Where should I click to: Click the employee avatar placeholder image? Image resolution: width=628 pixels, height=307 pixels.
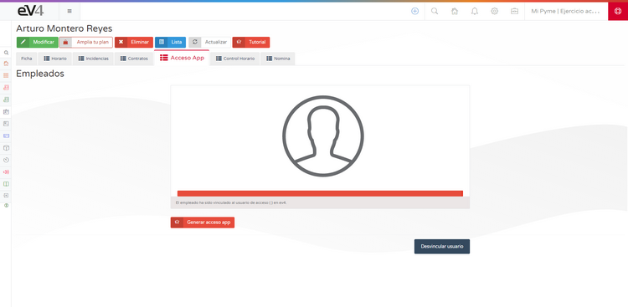[x=323, y=136]
